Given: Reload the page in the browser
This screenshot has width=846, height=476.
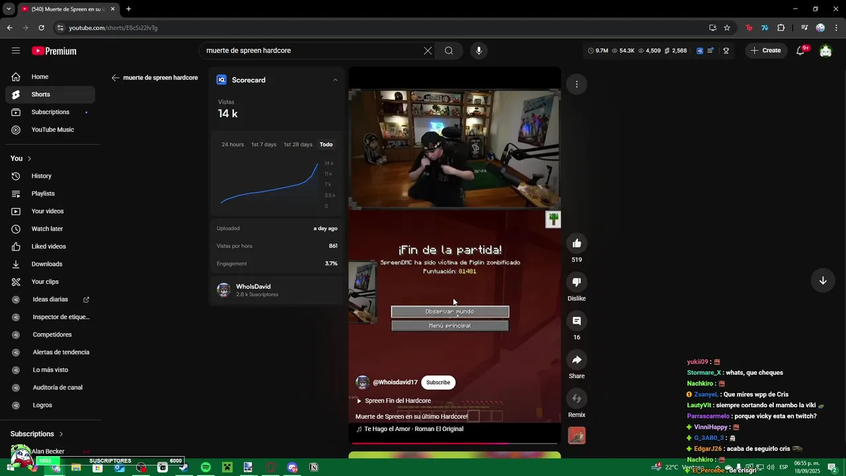Looking at the screenshot, I should [x=41, y=28].
